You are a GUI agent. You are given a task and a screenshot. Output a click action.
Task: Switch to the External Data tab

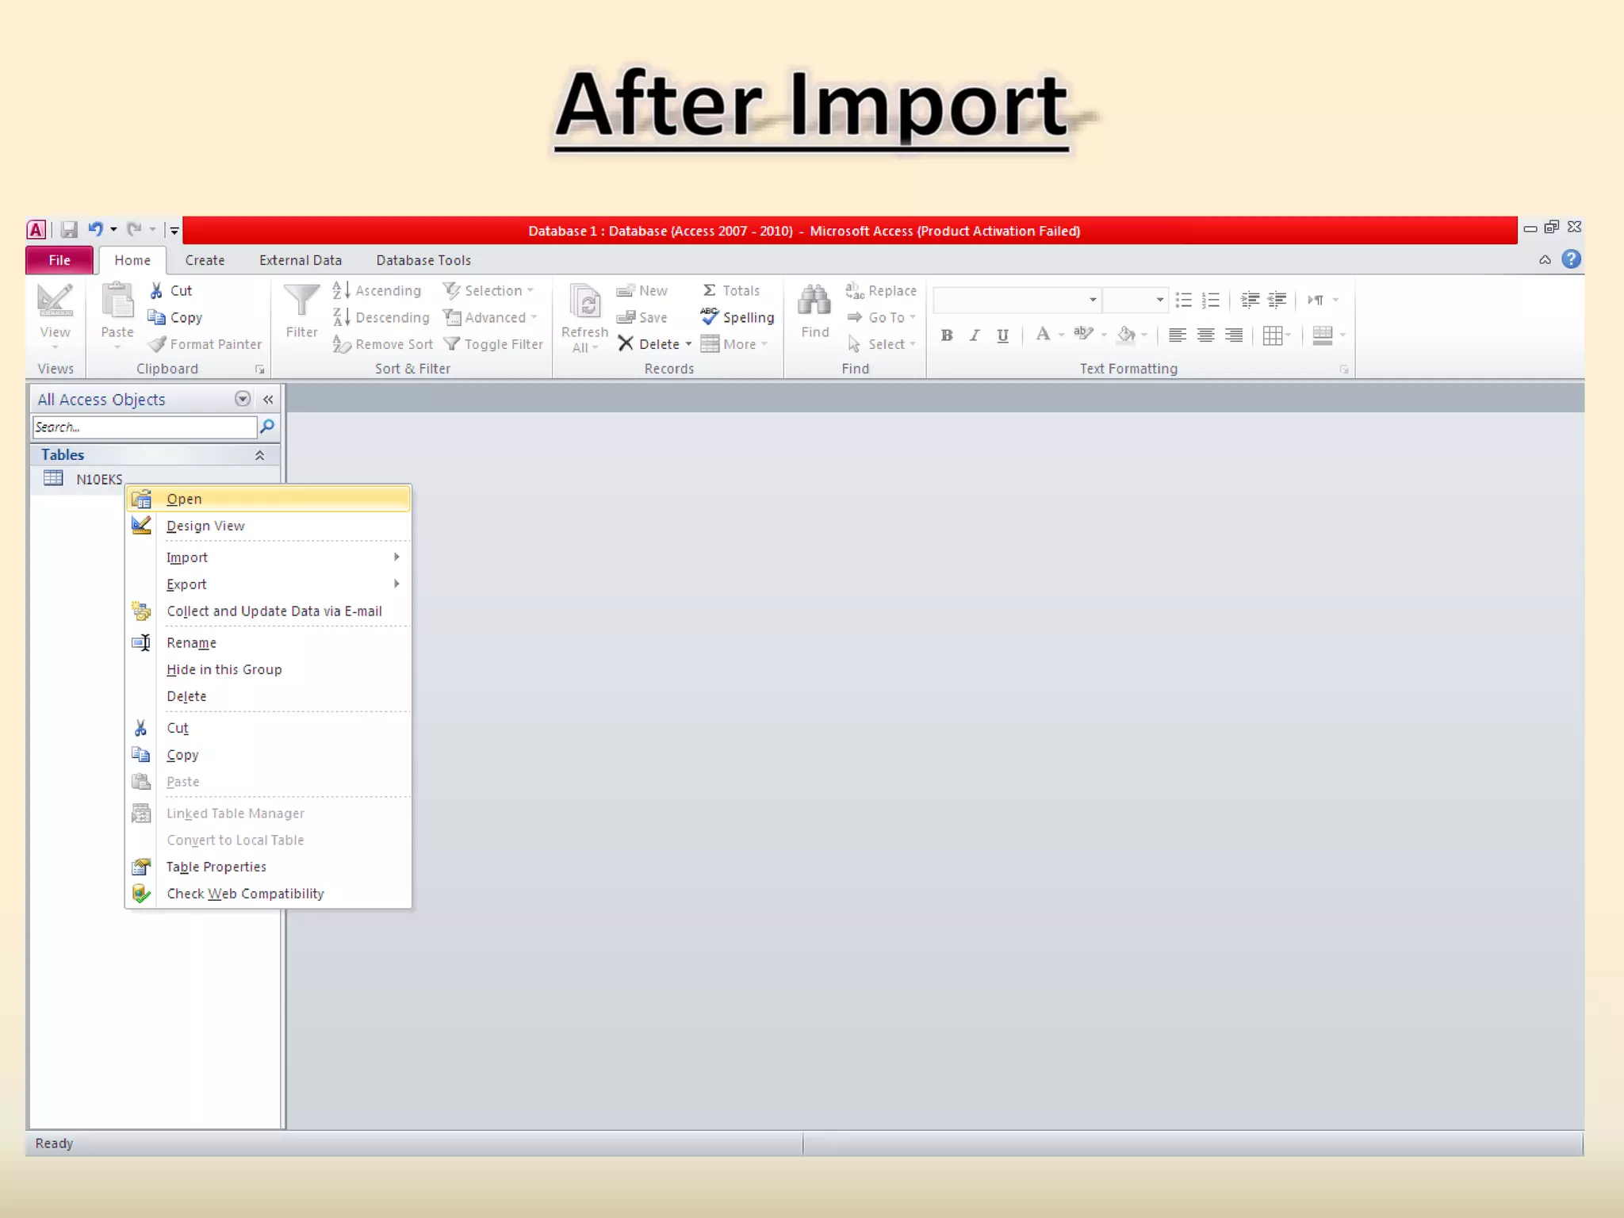[300, 260]
